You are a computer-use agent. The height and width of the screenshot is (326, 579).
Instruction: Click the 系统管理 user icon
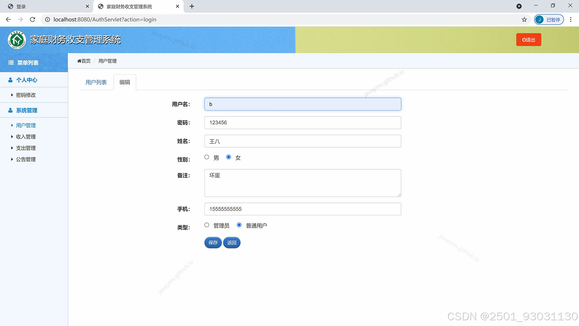pos(10,110)
